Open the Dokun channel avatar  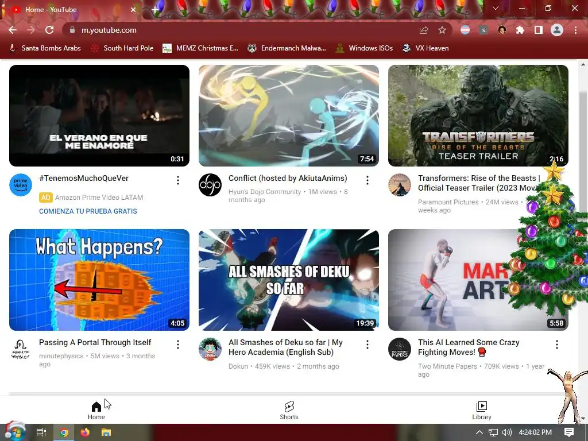[x=210, y=349]
